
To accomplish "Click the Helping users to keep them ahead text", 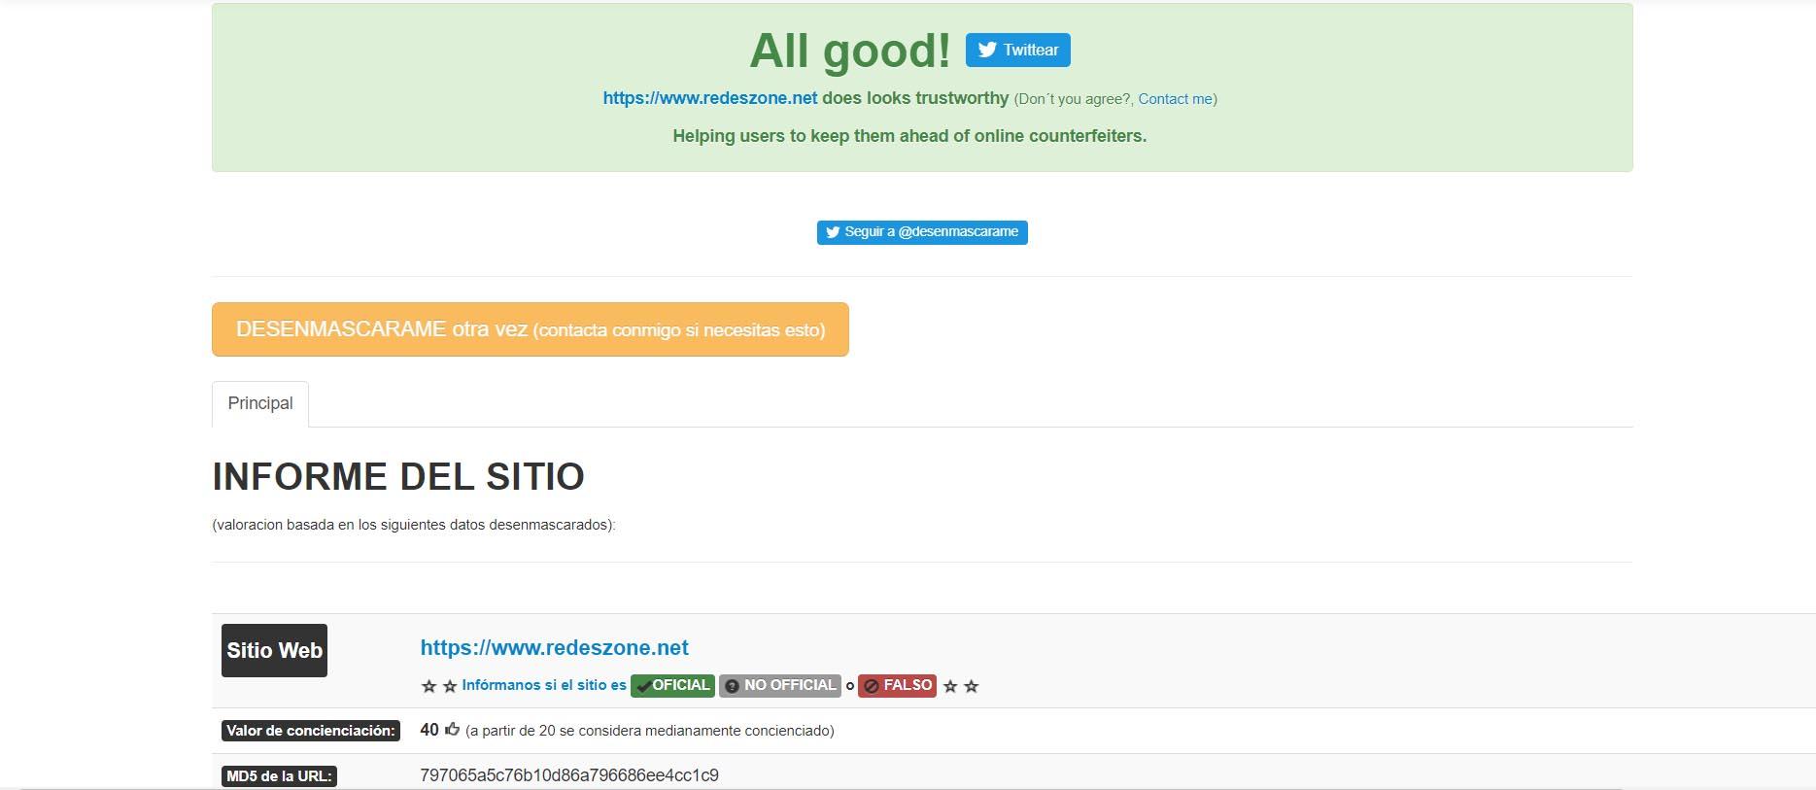I will click(909, 136).
